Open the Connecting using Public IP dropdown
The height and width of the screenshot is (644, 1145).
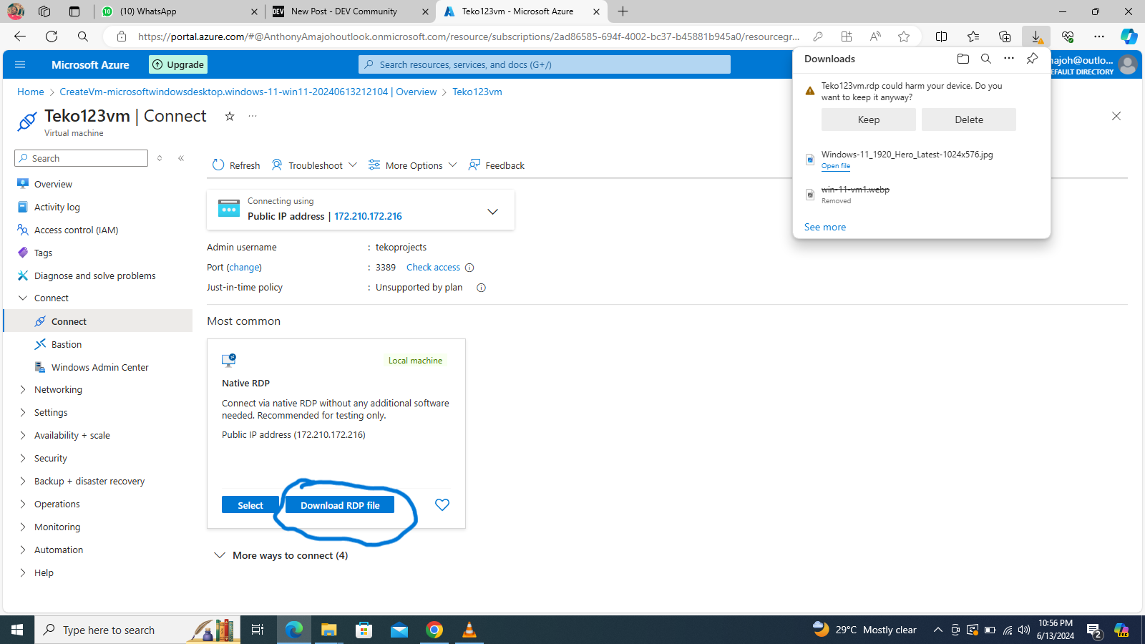pos(361,210)
